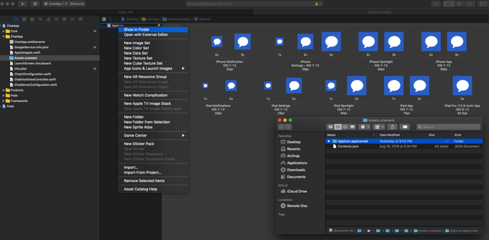The image size is (489, 240).
Task: Open the Issue navigator warning icon
Action: pyautogui.click(x=48, y=20)
